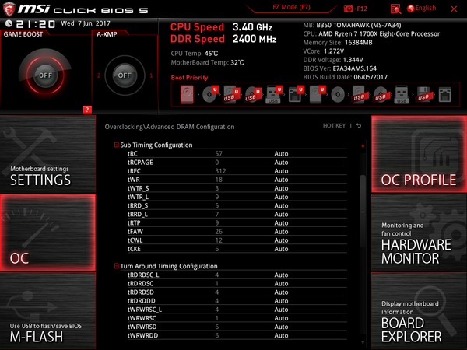
Task: Toggle the A-XMP OFF knob
Action: pyautogui.click(x=125, y=75)
